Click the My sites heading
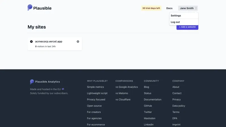The image size is (226, 127). coord(37,27)
